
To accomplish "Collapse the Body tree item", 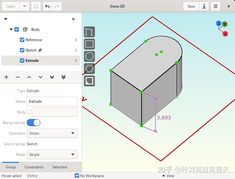I will [11, 29].
